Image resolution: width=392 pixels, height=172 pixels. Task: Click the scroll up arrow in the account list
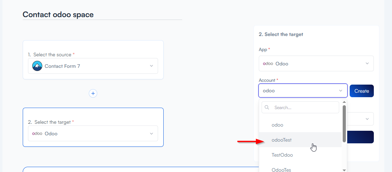344,102
